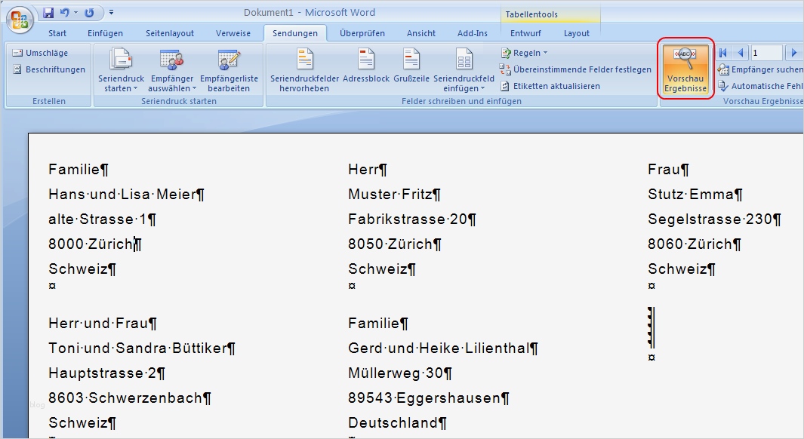The height and width of the screenshot is (439, 804).
Task: Open the Regeln dropdown
Action: click(x=524, y=53)
